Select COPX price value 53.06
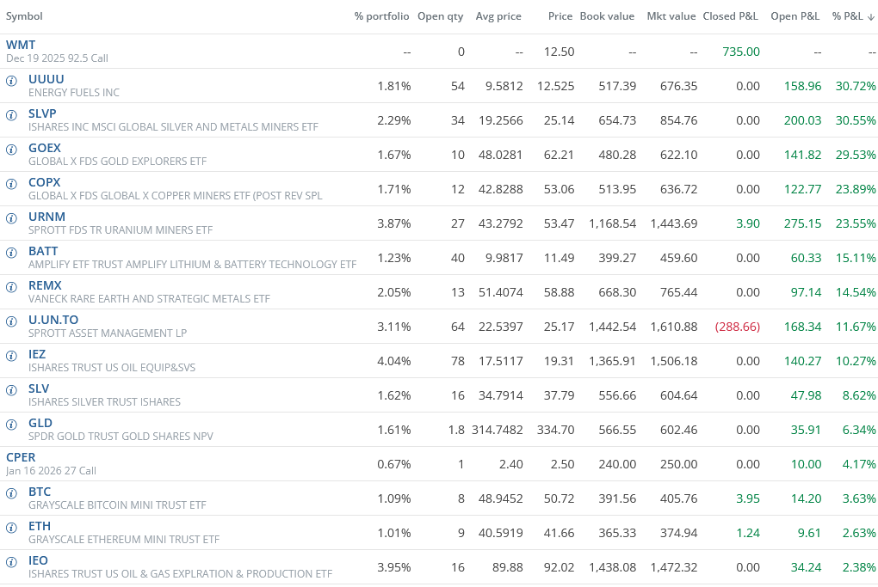The height and width of the screenshot is (587, 878). coord(559,190)
